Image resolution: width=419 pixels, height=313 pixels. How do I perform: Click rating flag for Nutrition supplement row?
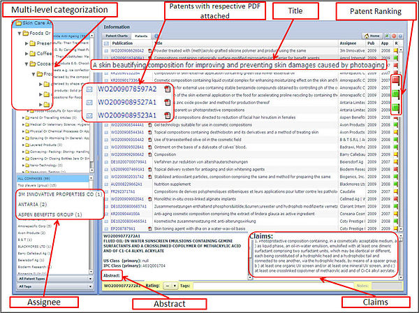pyautogui.click(x=396, y=184)
